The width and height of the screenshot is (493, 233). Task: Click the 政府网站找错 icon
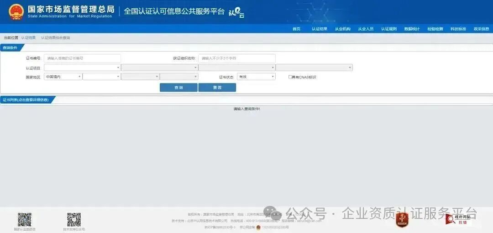pos(458,219)
